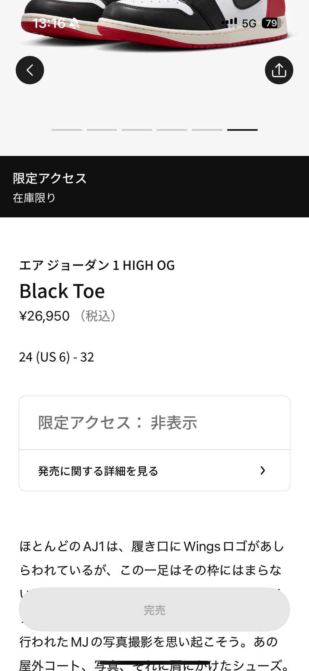Screen dimensions: 309x671
Task: Tap the 完売 sold-out button
Action: [x=154, y=610]
